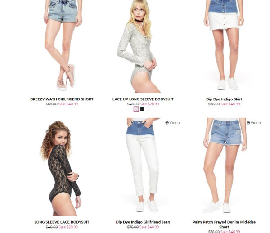Image resolution: width=270 pixels, height=233 pixels.
Task: View the black lace bodysuit product photo
Action: pyautogui.click(x=61, y=168)
